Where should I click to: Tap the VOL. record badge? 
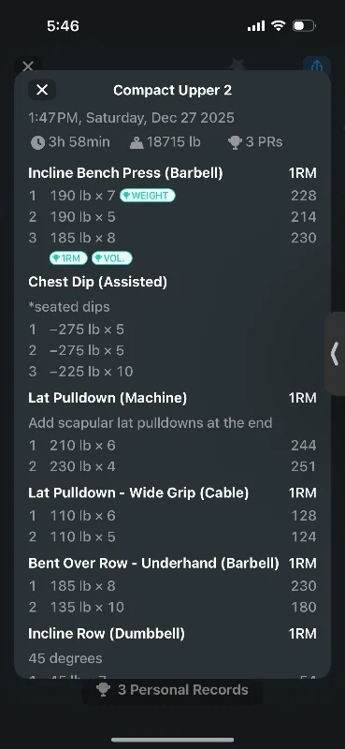coord(111,258)
